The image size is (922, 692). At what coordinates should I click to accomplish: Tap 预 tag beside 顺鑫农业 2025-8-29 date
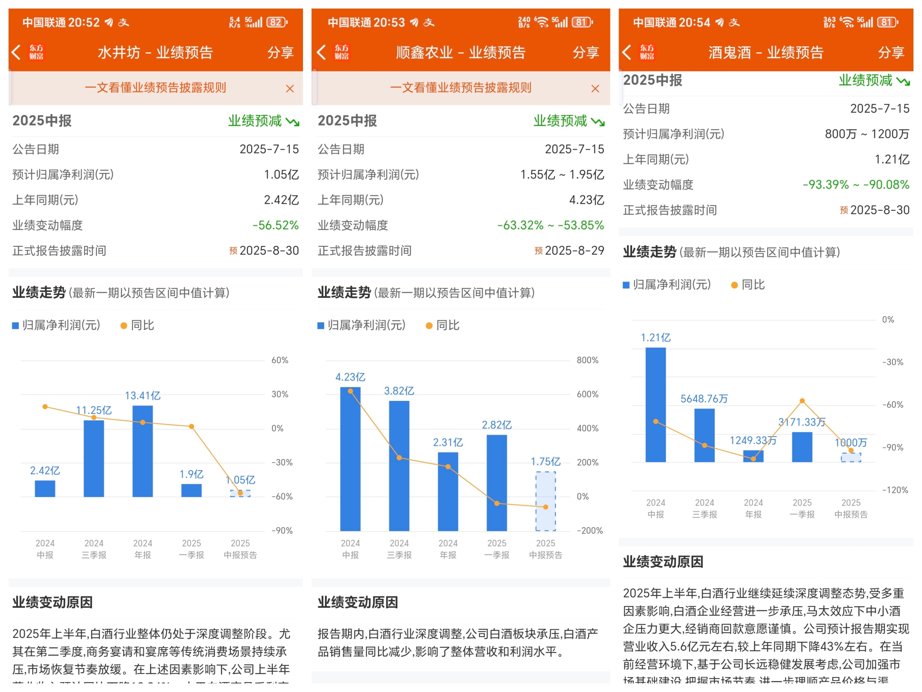pos(538,251)
